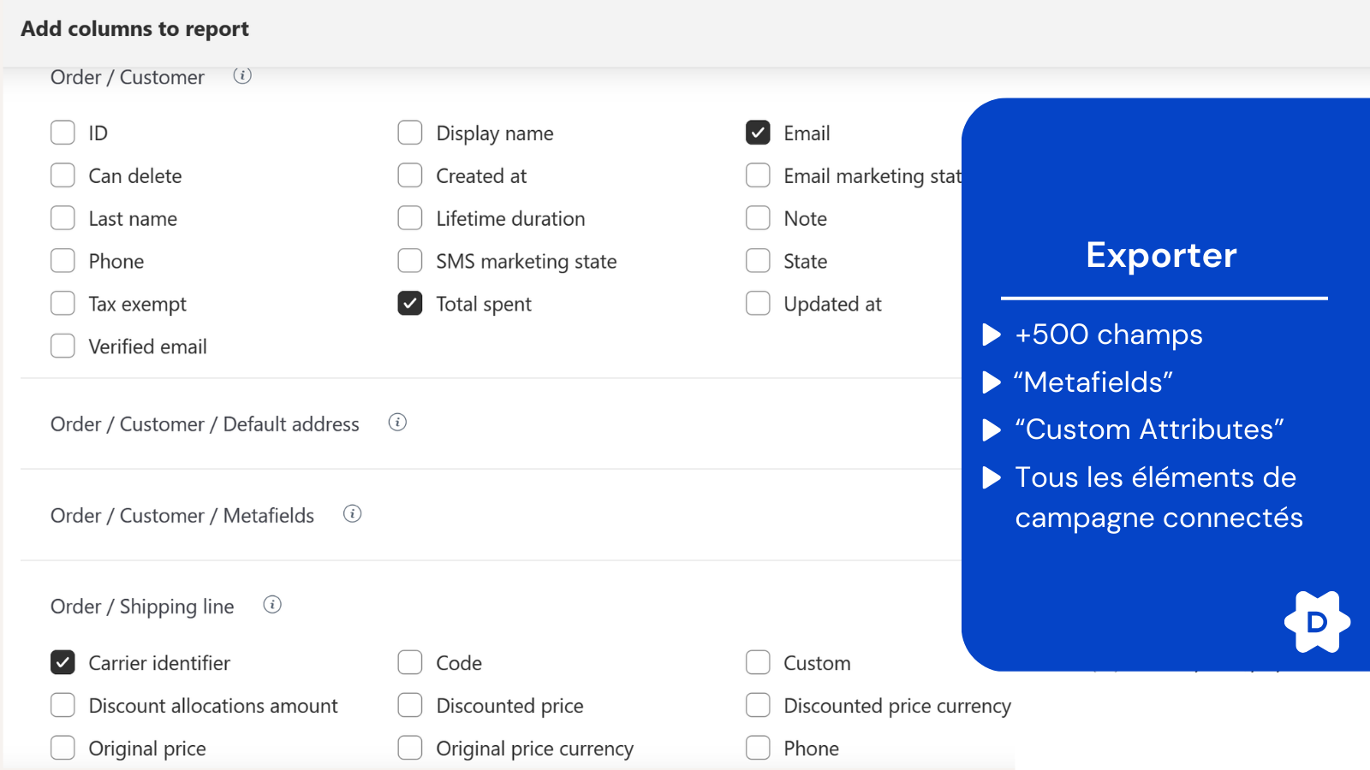The image size is (1370, 770).
Task: Expand Order / Customer / Metafields section
Action: pyautogui.click(x=182, y=516)
